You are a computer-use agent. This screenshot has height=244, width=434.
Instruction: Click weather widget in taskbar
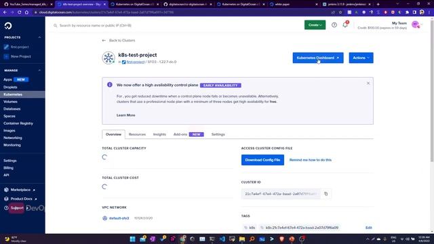15,239
